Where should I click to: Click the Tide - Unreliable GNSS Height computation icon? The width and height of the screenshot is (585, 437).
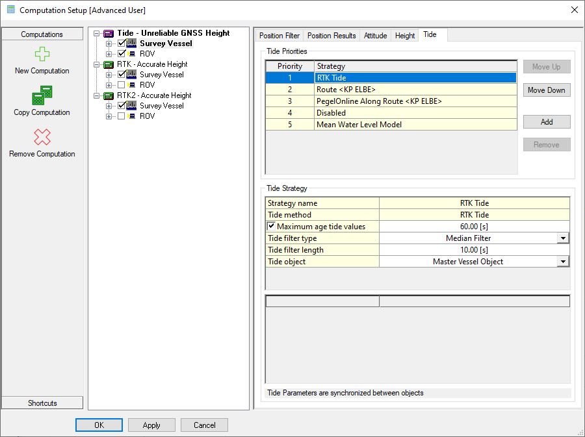click(x=108, y=34)
